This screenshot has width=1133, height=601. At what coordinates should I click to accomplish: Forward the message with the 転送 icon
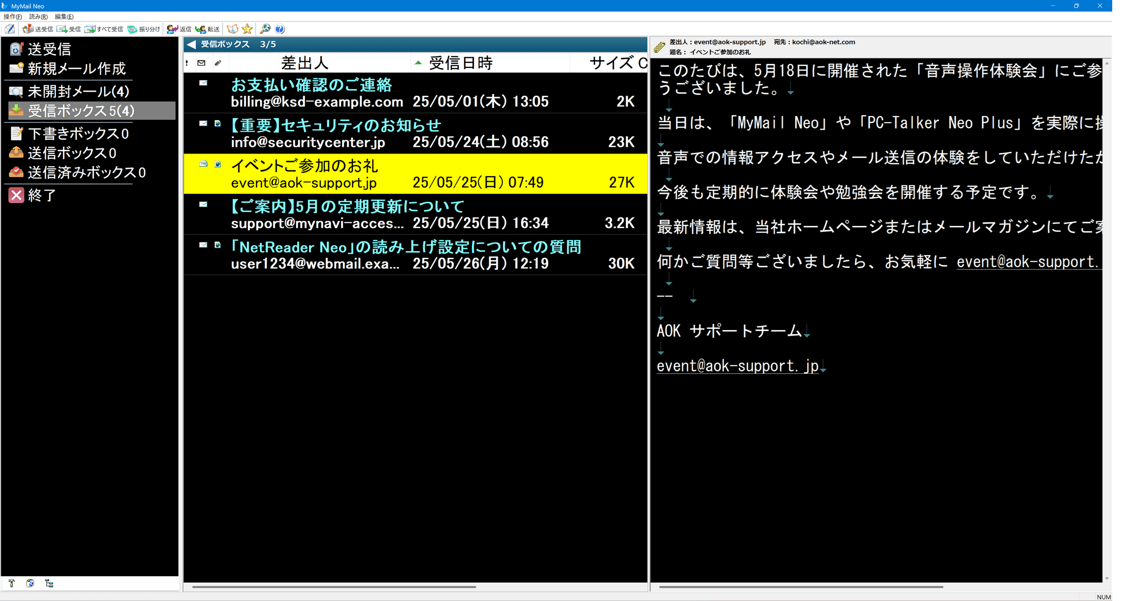pyautogui.click(x=202, y=29)
